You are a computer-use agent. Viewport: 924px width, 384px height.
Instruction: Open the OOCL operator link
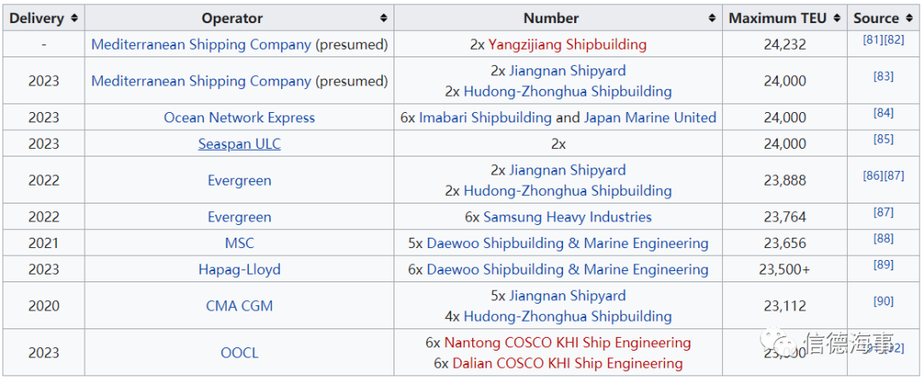click(240, 353)
